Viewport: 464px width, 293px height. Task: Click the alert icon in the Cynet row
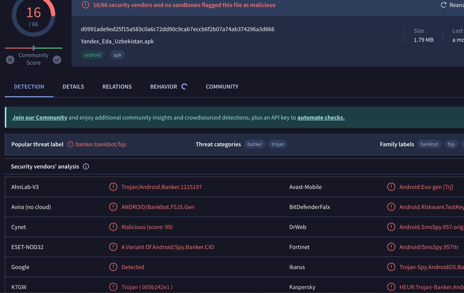click(113, 227)
